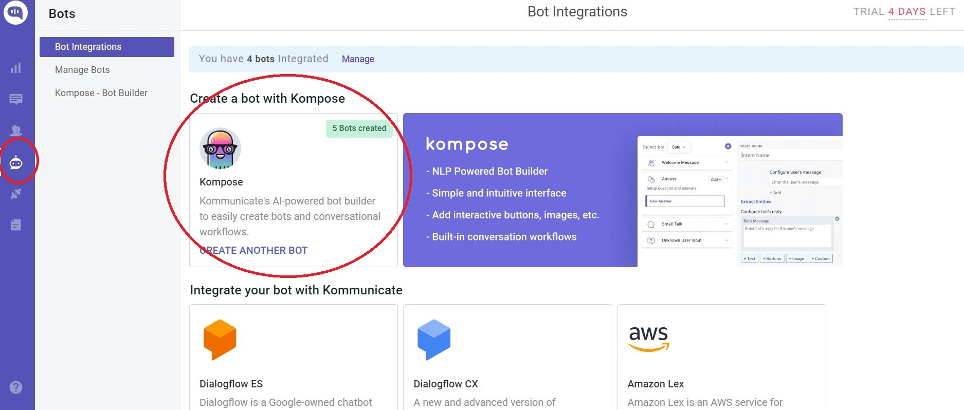The image size is (964, 410).
Task: Click the Dialogflow ES orange logo
Action: point(220,339)
